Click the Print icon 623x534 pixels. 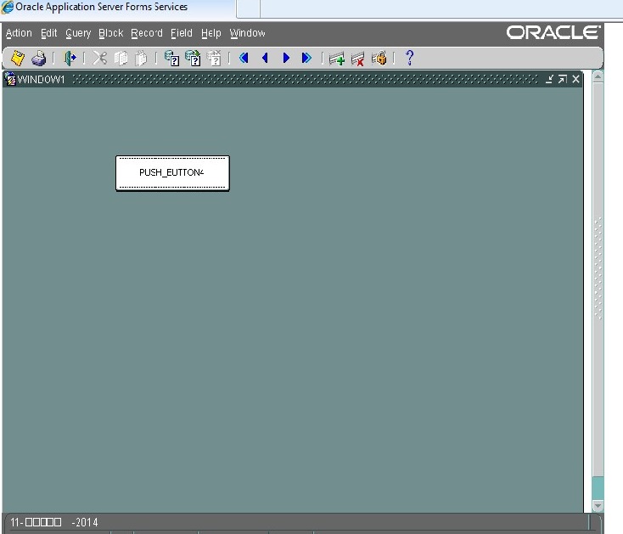pos(39,58)
